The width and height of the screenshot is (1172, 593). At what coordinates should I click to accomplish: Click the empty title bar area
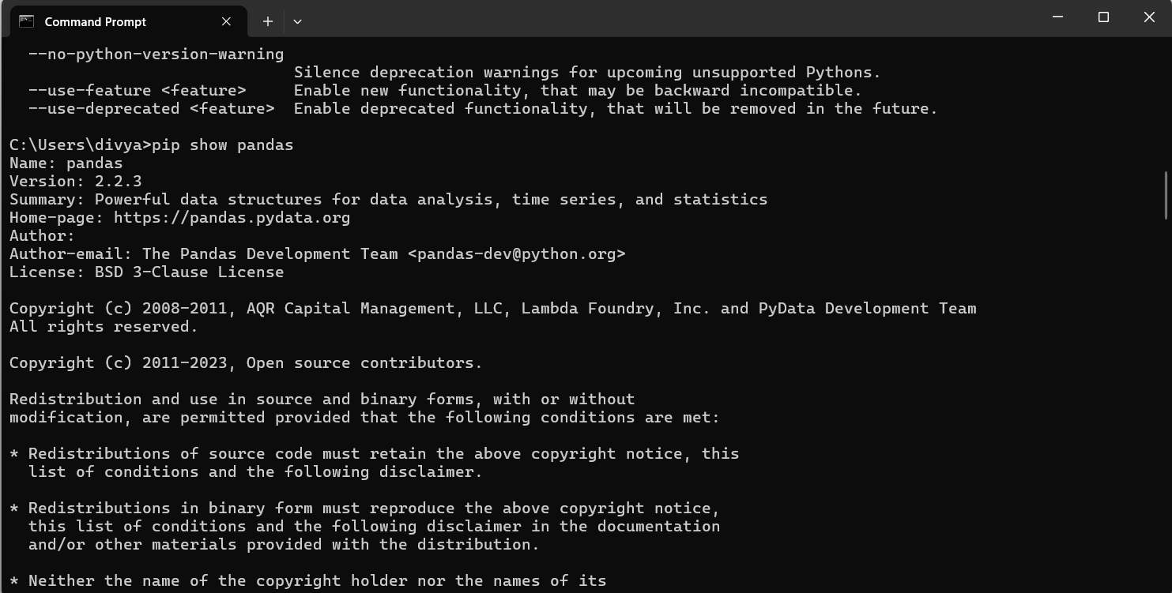coord(672,17)
